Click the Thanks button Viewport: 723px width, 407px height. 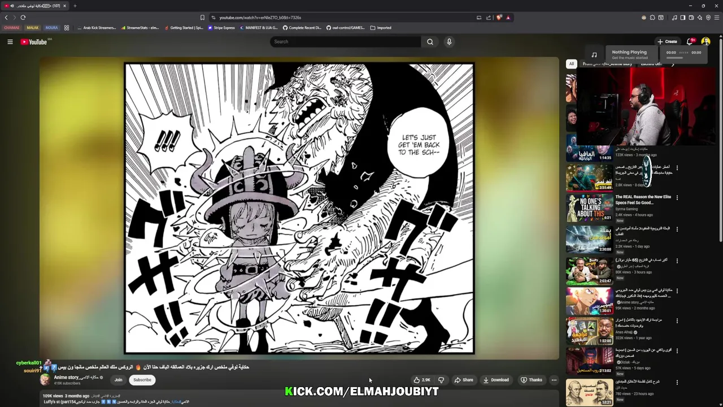pos(531,380)
